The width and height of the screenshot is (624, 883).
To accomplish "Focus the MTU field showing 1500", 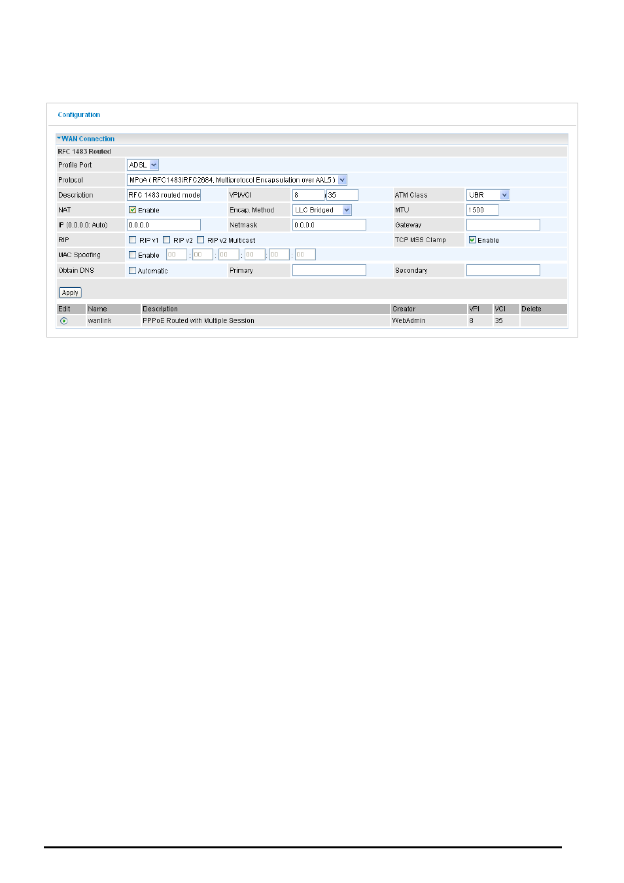I will click(x=483, y=210).
